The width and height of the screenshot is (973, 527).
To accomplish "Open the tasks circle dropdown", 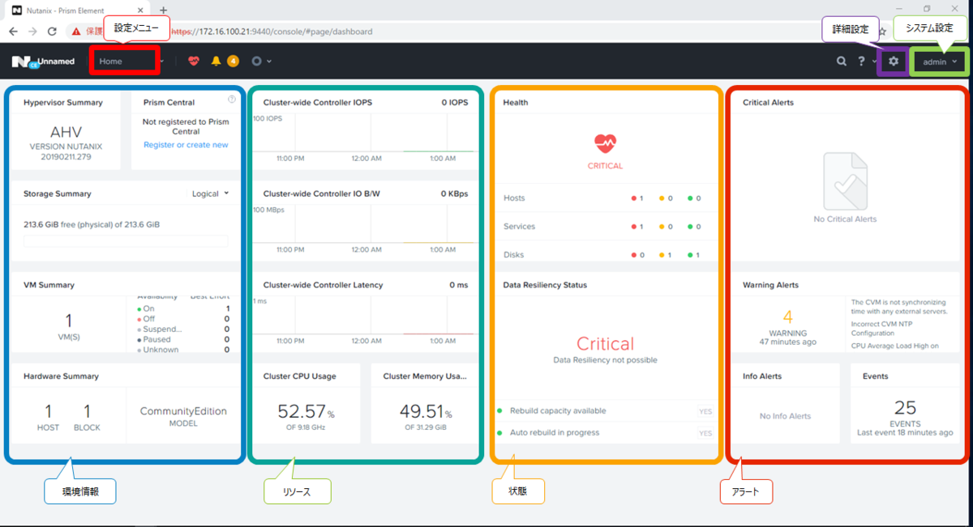I will coord(261,62).
